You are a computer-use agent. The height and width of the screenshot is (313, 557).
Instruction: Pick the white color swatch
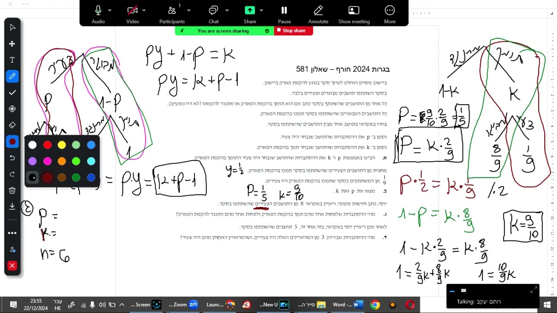(x=33, y=145)
